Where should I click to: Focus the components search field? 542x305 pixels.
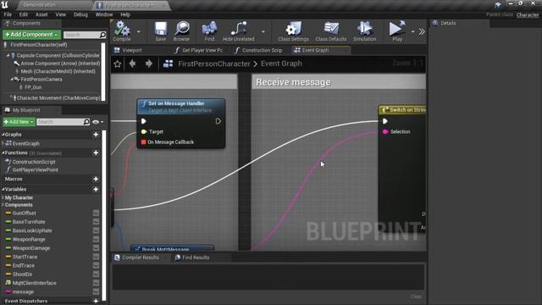tap(81, 35)
